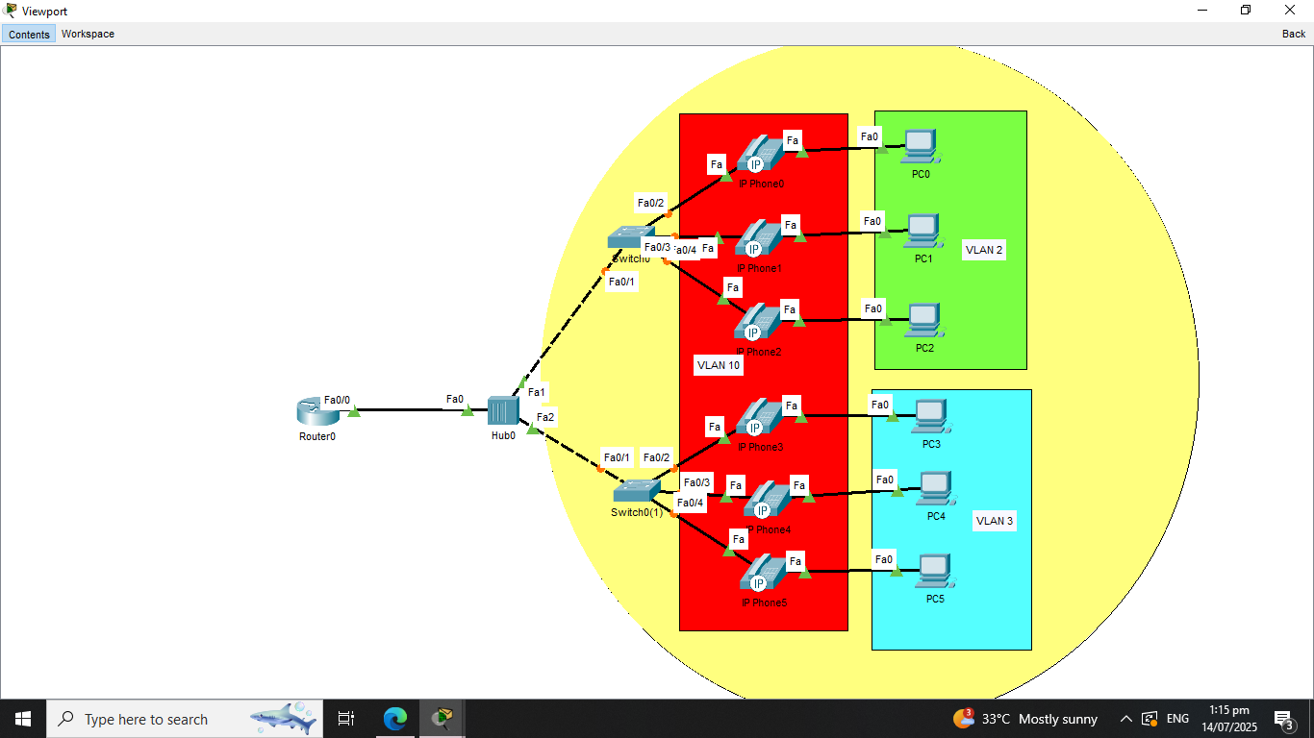Click the PC3 computer icon
Image resolution: width=1314 pixels, height=738 pixels.
click(x=931, y=417)
